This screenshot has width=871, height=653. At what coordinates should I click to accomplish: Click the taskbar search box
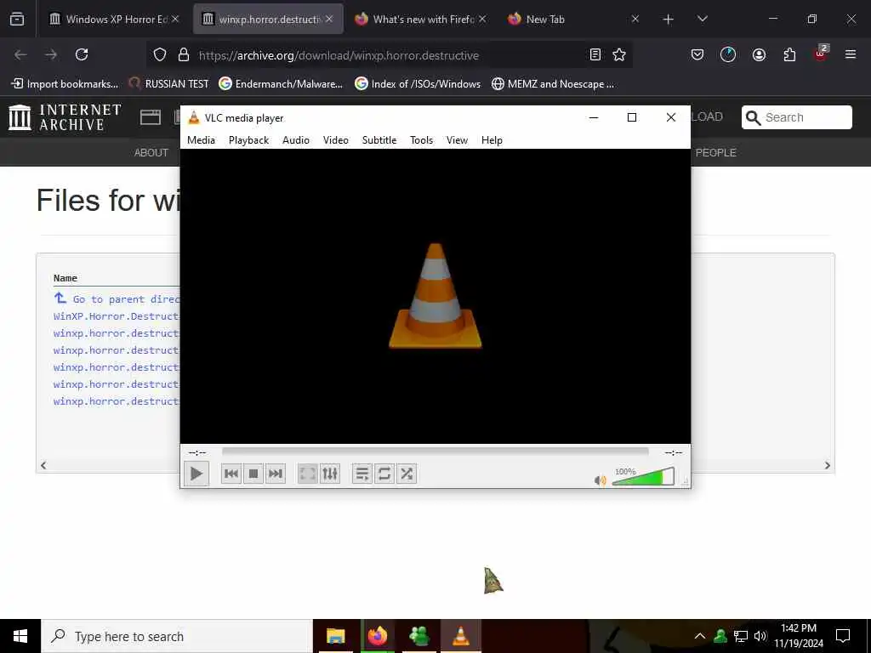[177, 636]
